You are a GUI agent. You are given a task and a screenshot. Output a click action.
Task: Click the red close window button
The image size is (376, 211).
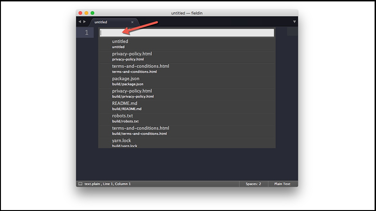coord(80,13)
